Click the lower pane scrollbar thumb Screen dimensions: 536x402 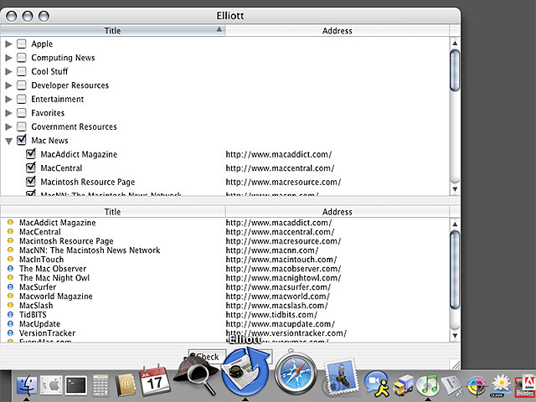point(455,270)
